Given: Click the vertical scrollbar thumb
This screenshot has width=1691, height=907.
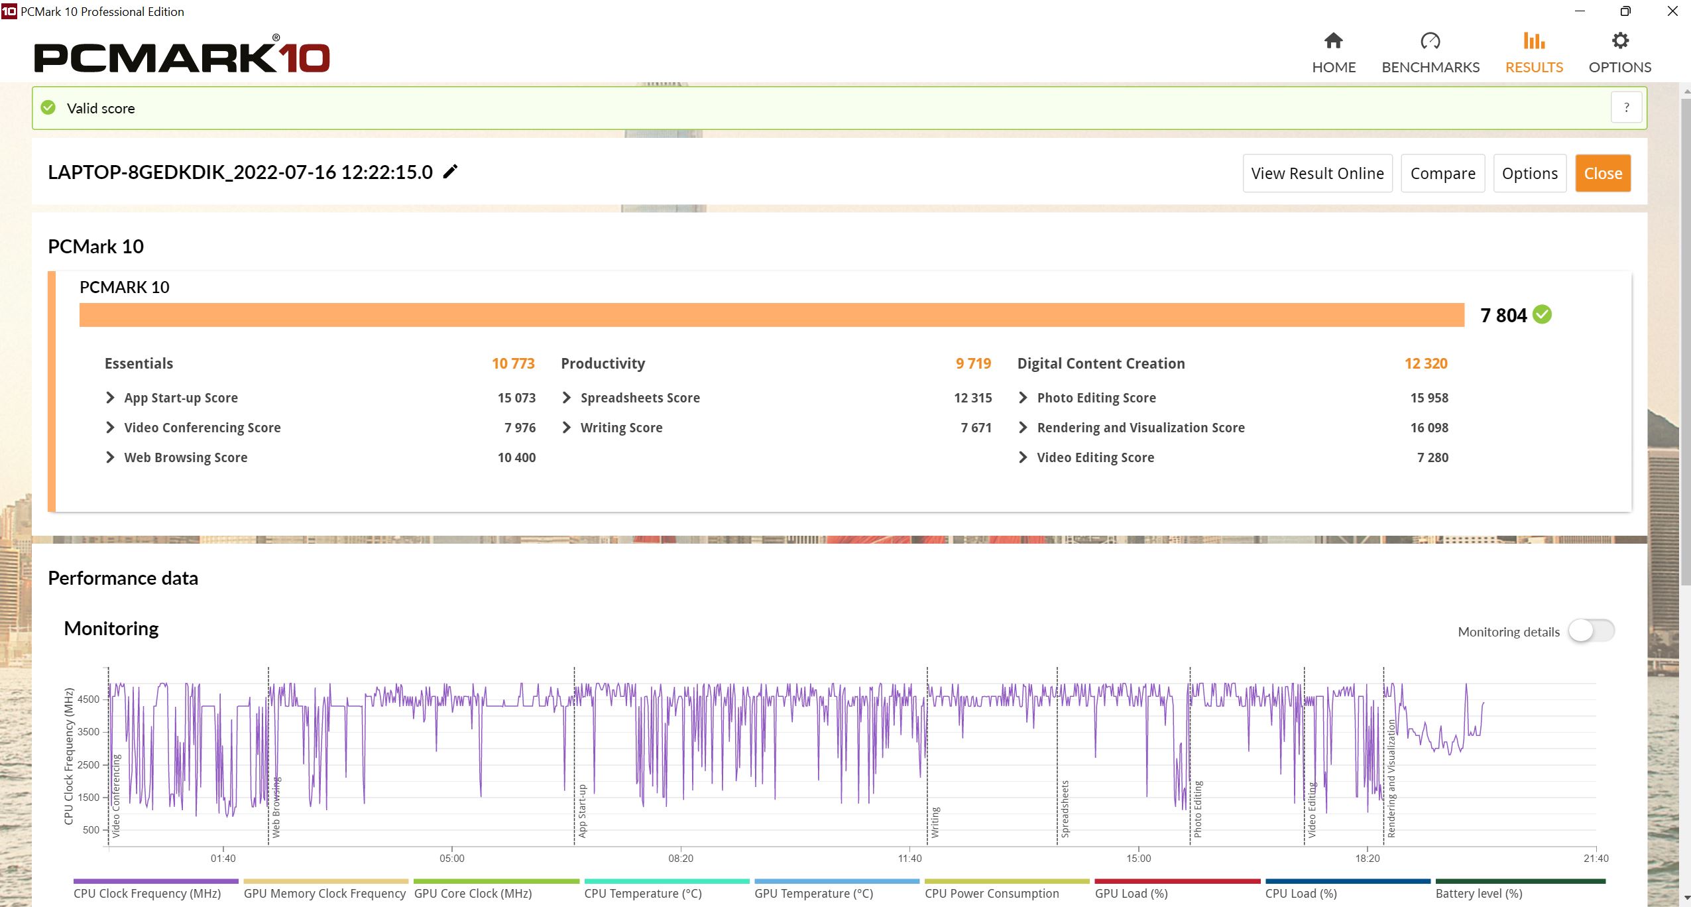Looking at the screenshot, I should click(x=1685, y=341).
